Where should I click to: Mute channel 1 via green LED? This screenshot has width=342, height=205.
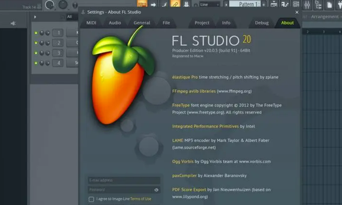point(36,33)
